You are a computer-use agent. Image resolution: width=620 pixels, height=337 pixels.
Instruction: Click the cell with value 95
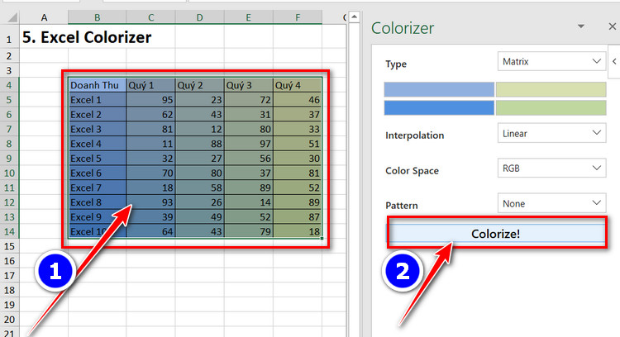tap(150, 100)
